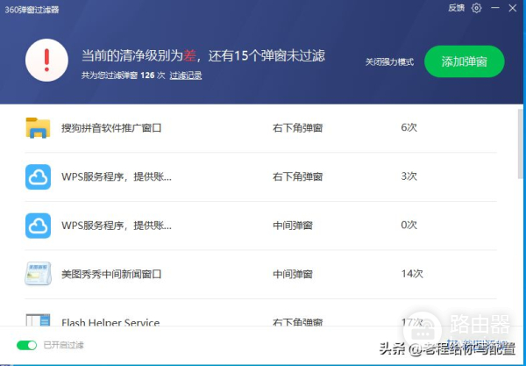Click the 360弹窗过滤器 title text
This screenshot has height=366, width=526.
coord(32,10)
